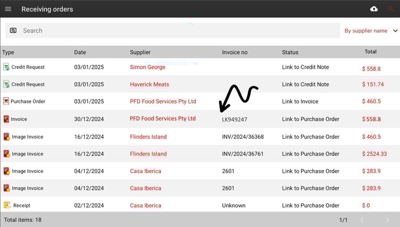Click the Total items: 18 footer text
This screenshot has width=400, height=227.
pyautogui.click(x=23, y=219)
